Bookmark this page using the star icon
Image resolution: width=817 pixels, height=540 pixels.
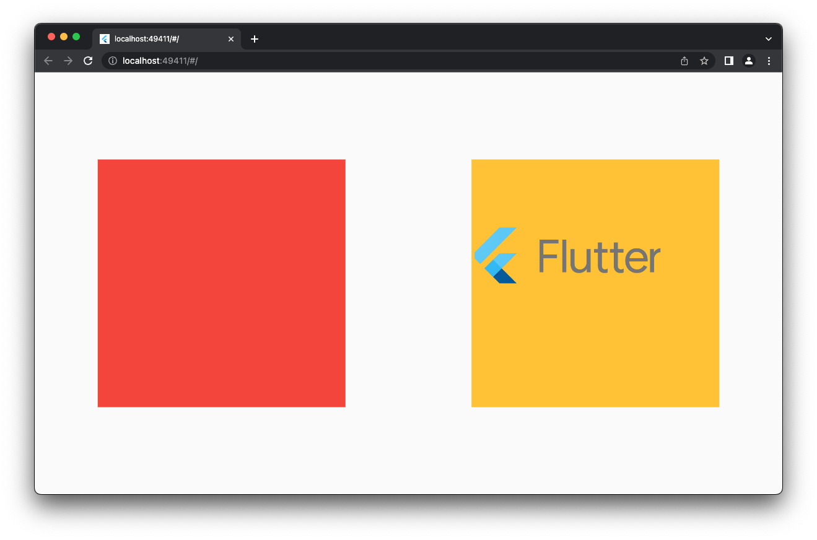pos(704,61)
